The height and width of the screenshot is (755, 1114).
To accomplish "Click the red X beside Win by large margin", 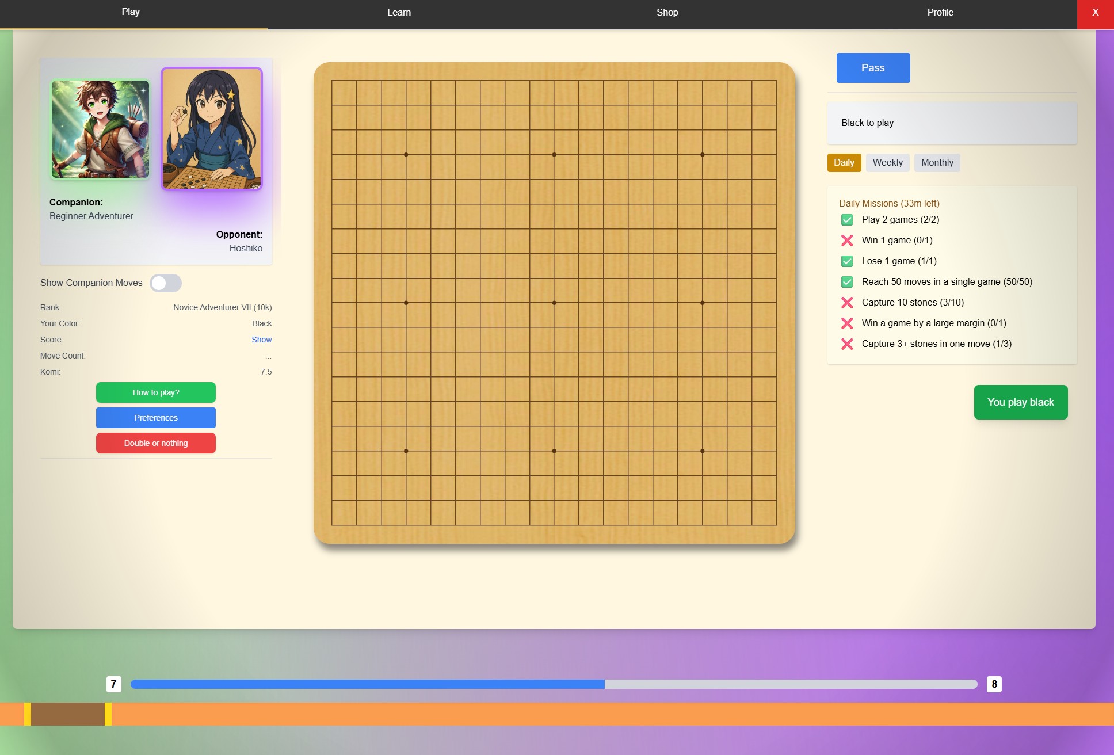I will click(847, 323).
